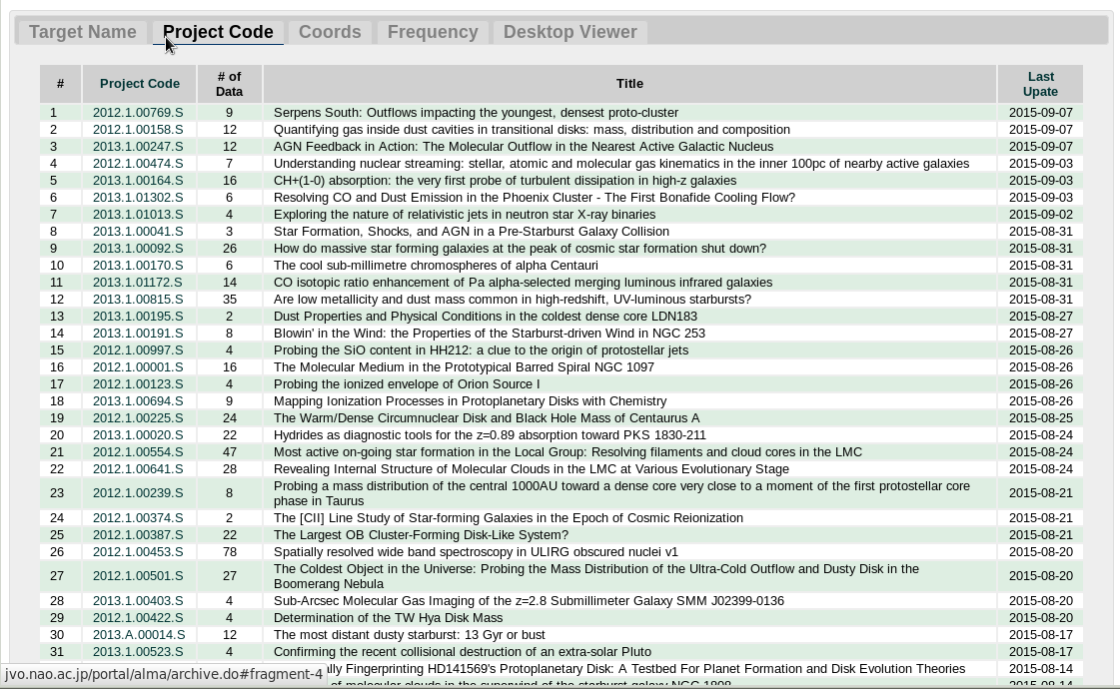Select the Frequency tab
1120x689 pixels.
tap(433, 32)
